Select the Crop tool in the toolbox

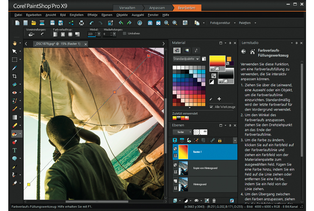(14, 76)
